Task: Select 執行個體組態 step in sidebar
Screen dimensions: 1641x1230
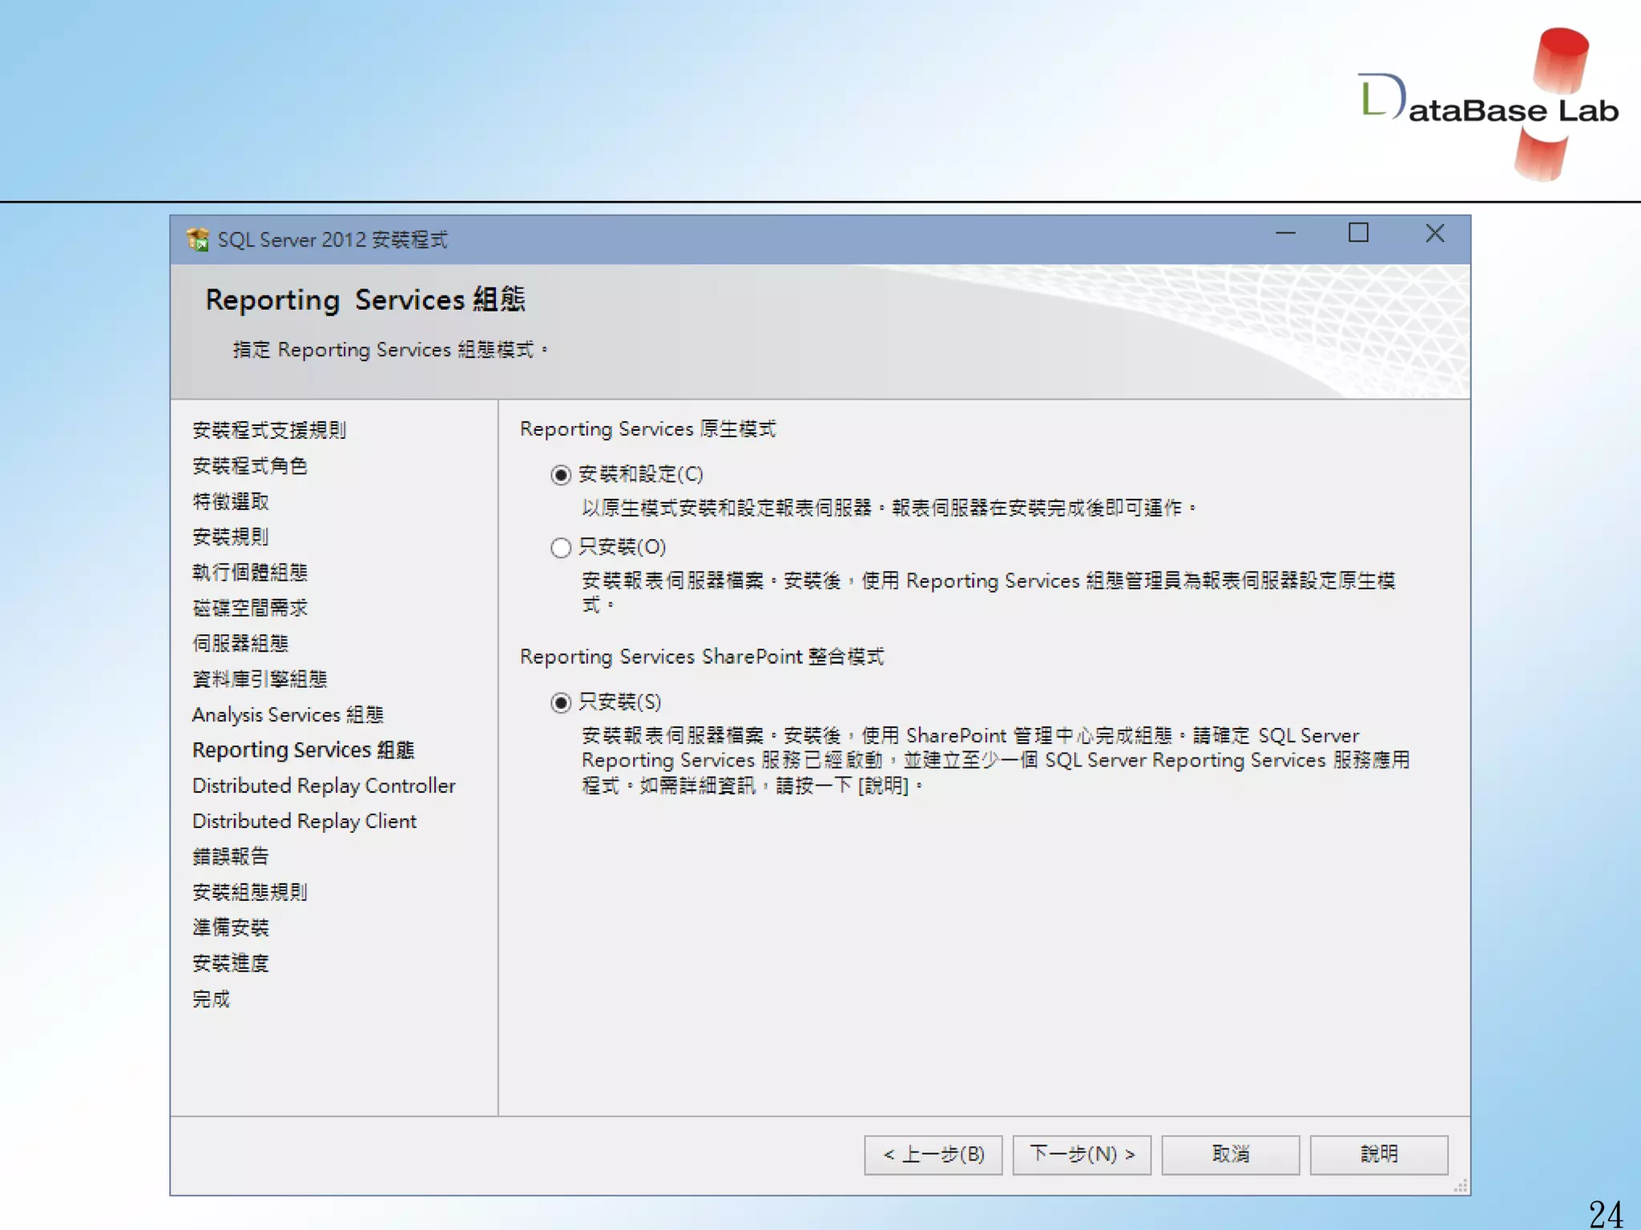Action: (250, 573)
